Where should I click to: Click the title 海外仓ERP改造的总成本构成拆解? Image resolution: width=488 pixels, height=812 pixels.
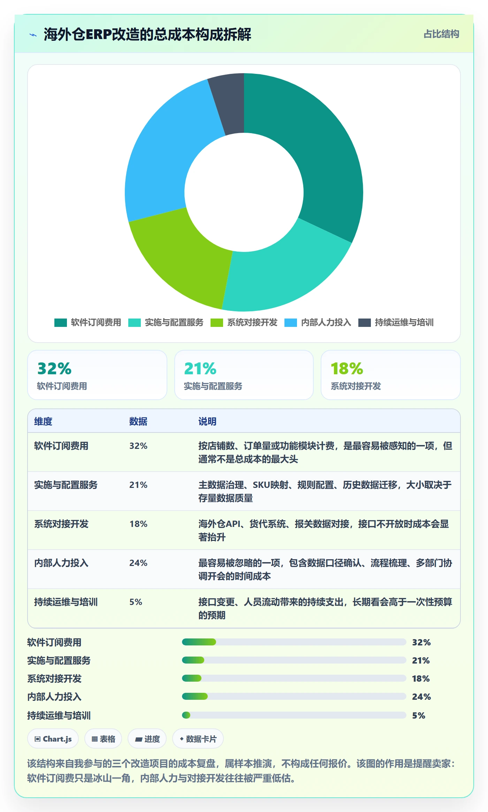147,35
